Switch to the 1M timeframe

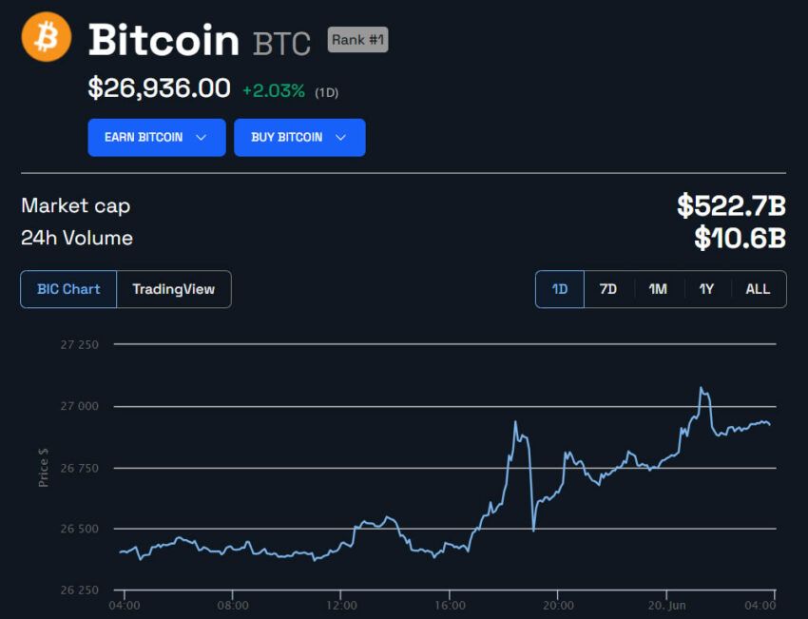point(657,289)
